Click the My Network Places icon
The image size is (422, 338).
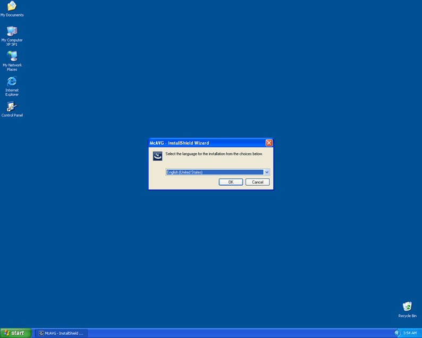pyautogui.click(x=12, y=56)
